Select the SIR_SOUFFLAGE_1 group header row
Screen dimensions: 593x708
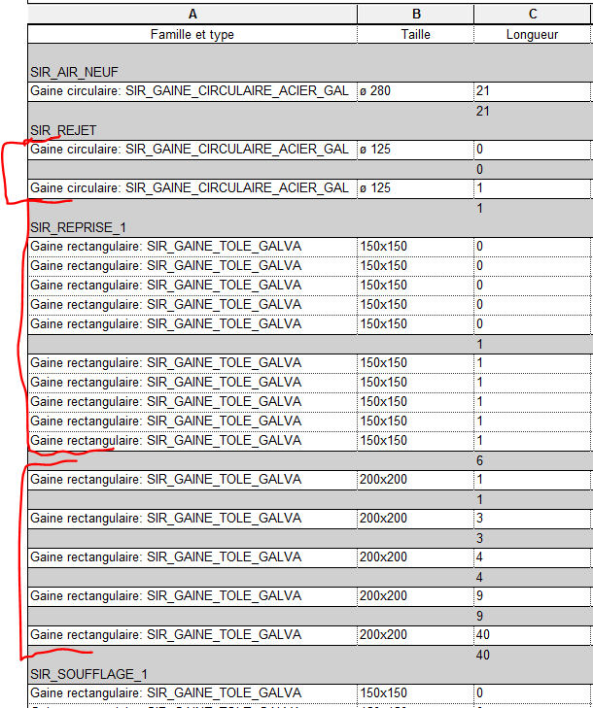click(x=88, y=673)
